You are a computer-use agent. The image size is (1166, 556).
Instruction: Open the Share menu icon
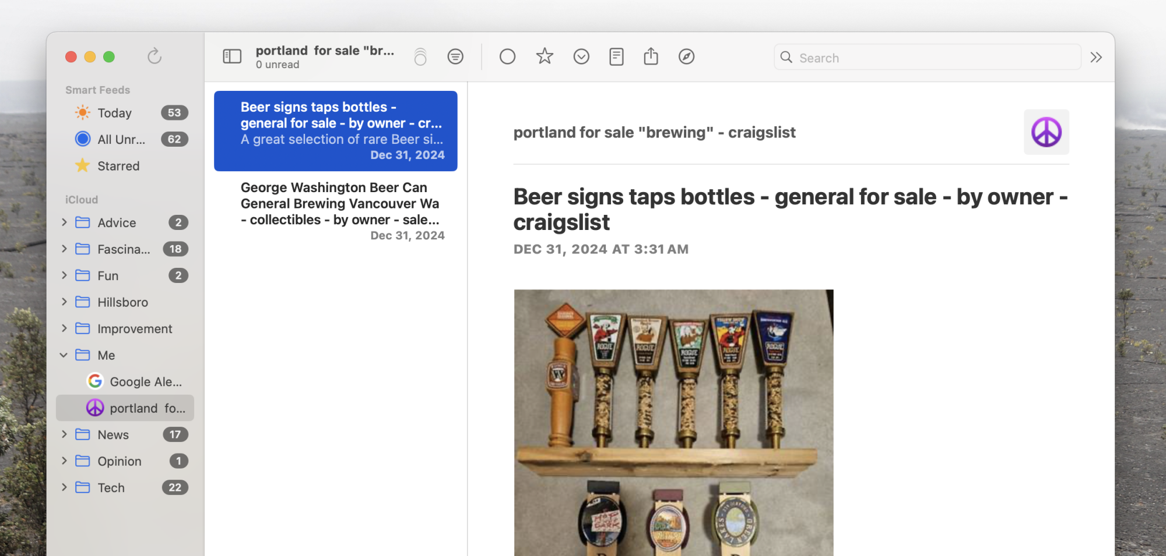651,56
